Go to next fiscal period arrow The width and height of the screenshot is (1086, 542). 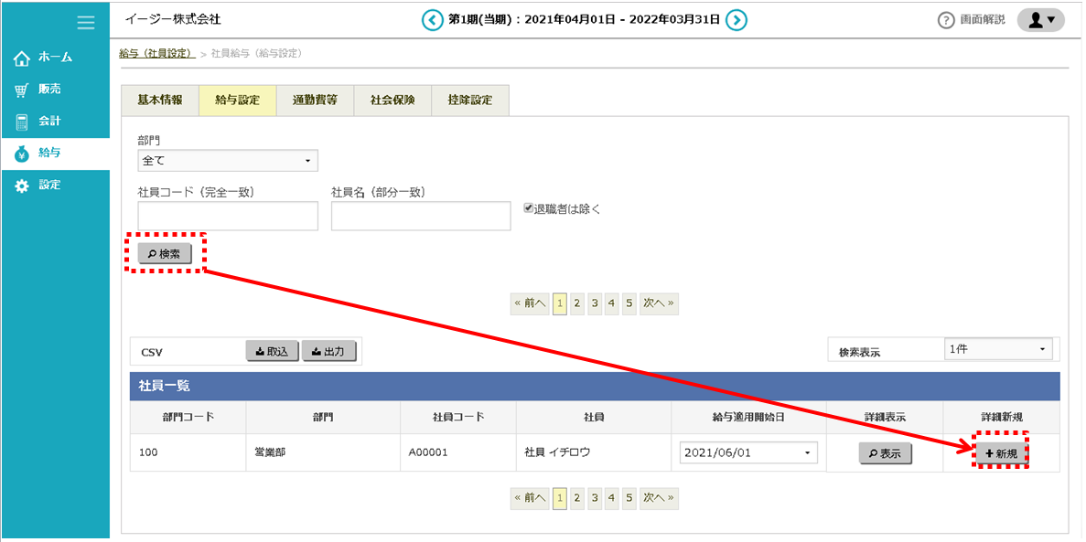(x=737, y=20)
